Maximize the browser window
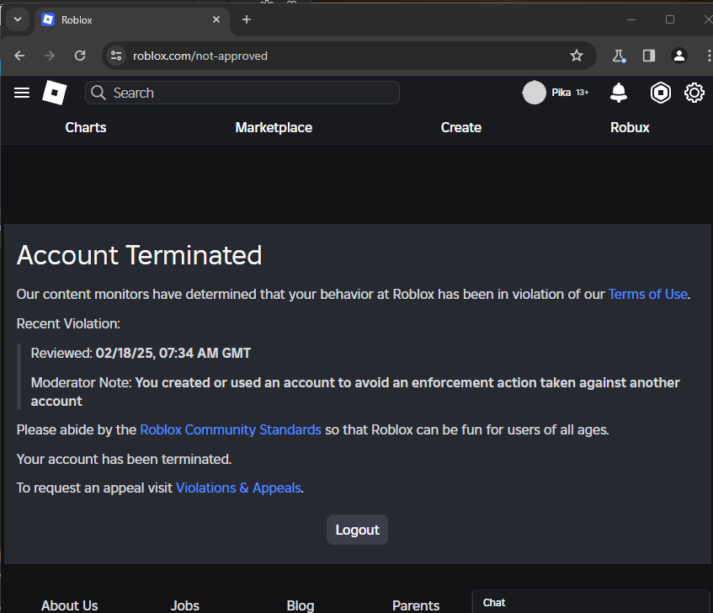 click(x=670, y=19)
